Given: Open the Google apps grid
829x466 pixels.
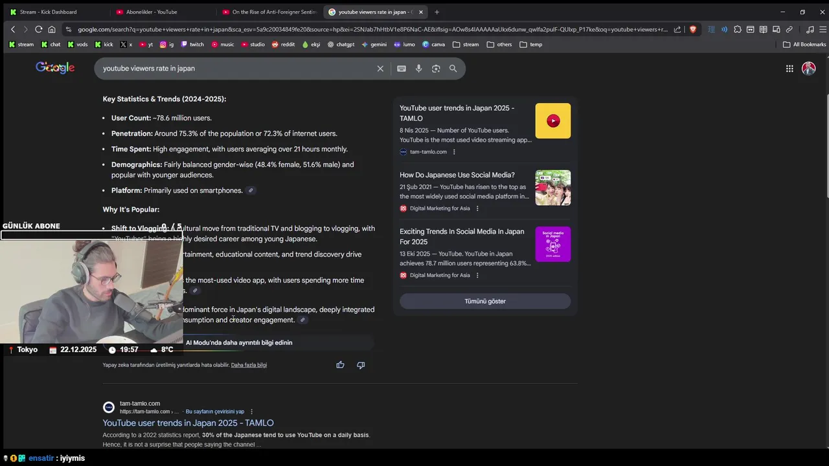Looking at the screenshot, I should tap(789, 69).
